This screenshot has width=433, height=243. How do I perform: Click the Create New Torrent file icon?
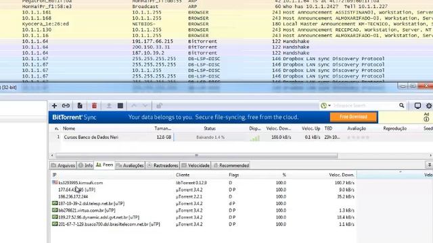[80, 105]
